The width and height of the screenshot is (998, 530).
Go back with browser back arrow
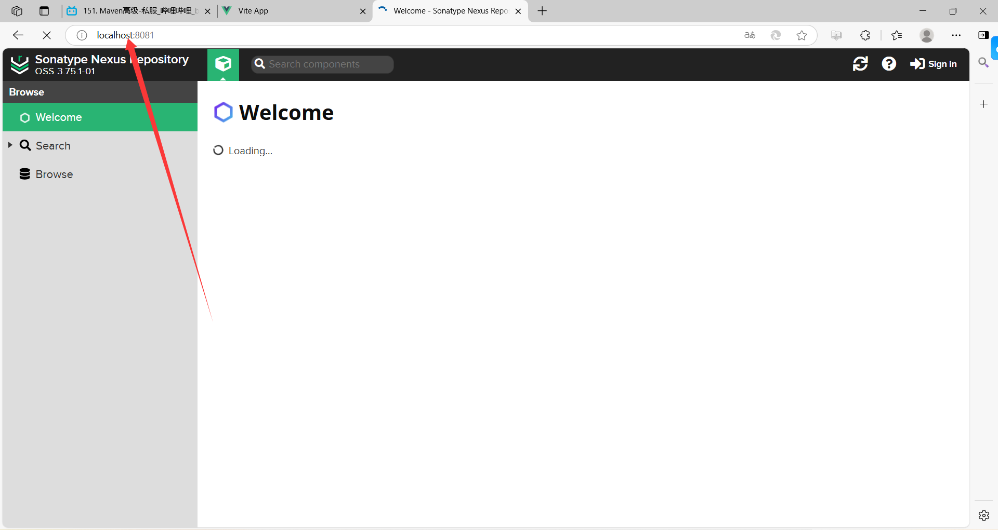(x=18, y=35)
